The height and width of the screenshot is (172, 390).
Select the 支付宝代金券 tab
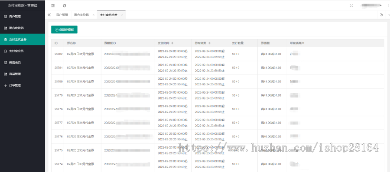coord(109,15)
